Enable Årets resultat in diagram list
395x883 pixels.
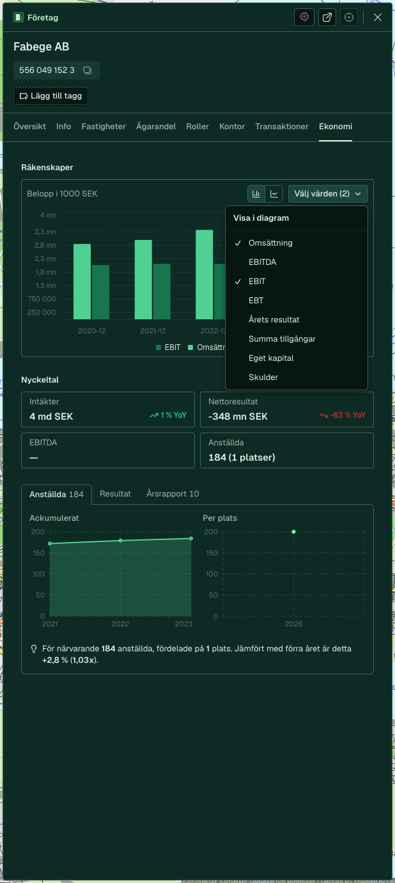tap(297, 320)
